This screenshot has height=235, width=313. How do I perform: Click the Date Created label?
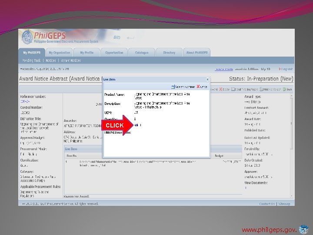pyautogui.click(x=253, y=160)
